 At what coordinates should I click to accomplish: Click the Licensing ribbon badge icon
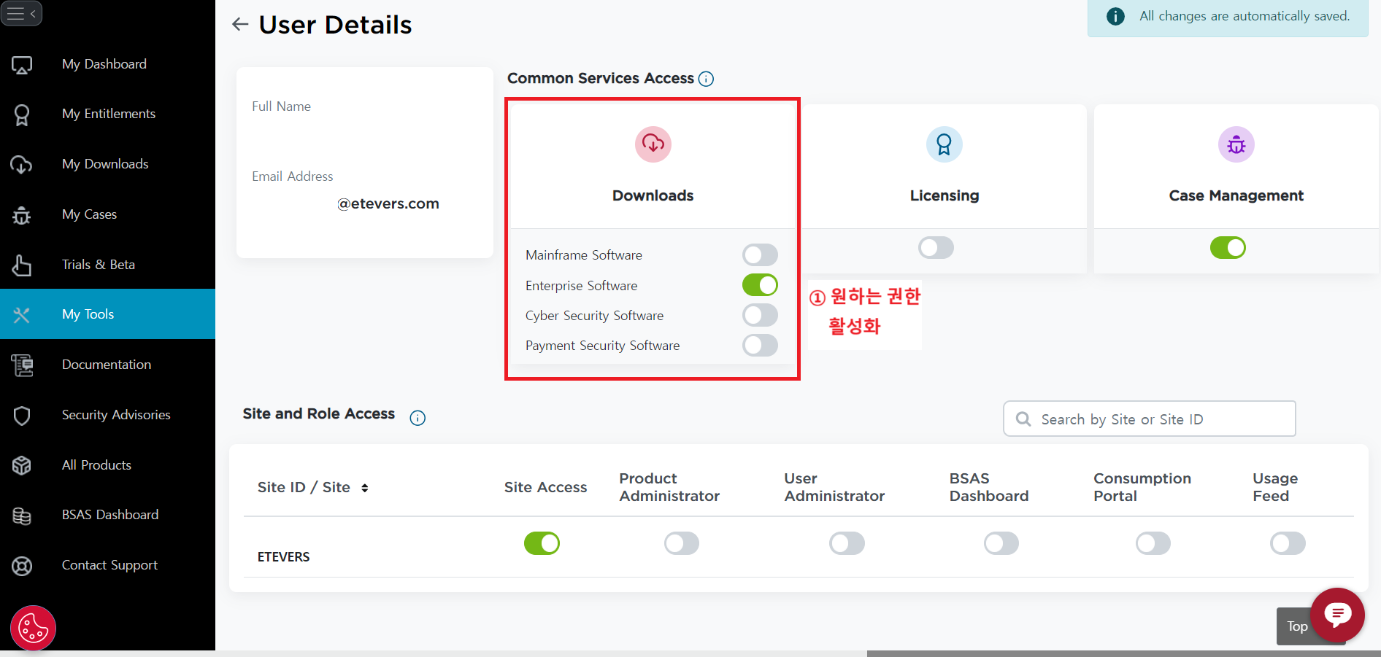coord(944,144)
